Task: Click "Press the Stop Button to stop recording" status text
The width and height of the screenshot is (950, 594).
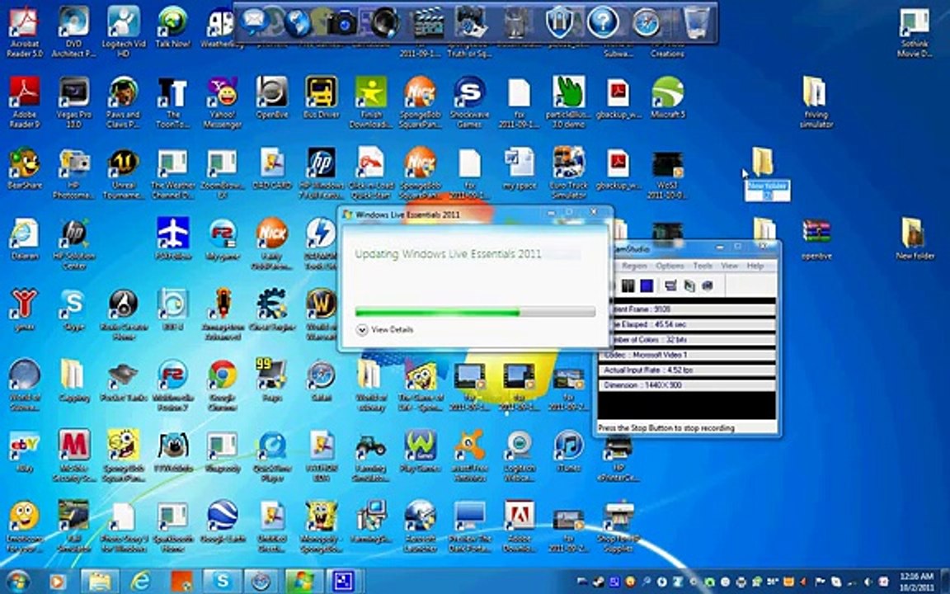Action: tap(665, 428)
